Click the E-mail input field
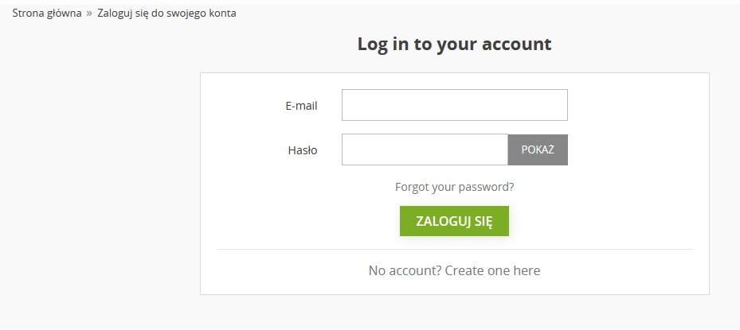This screenshot has height=330, width=740. tap(454, 105)
